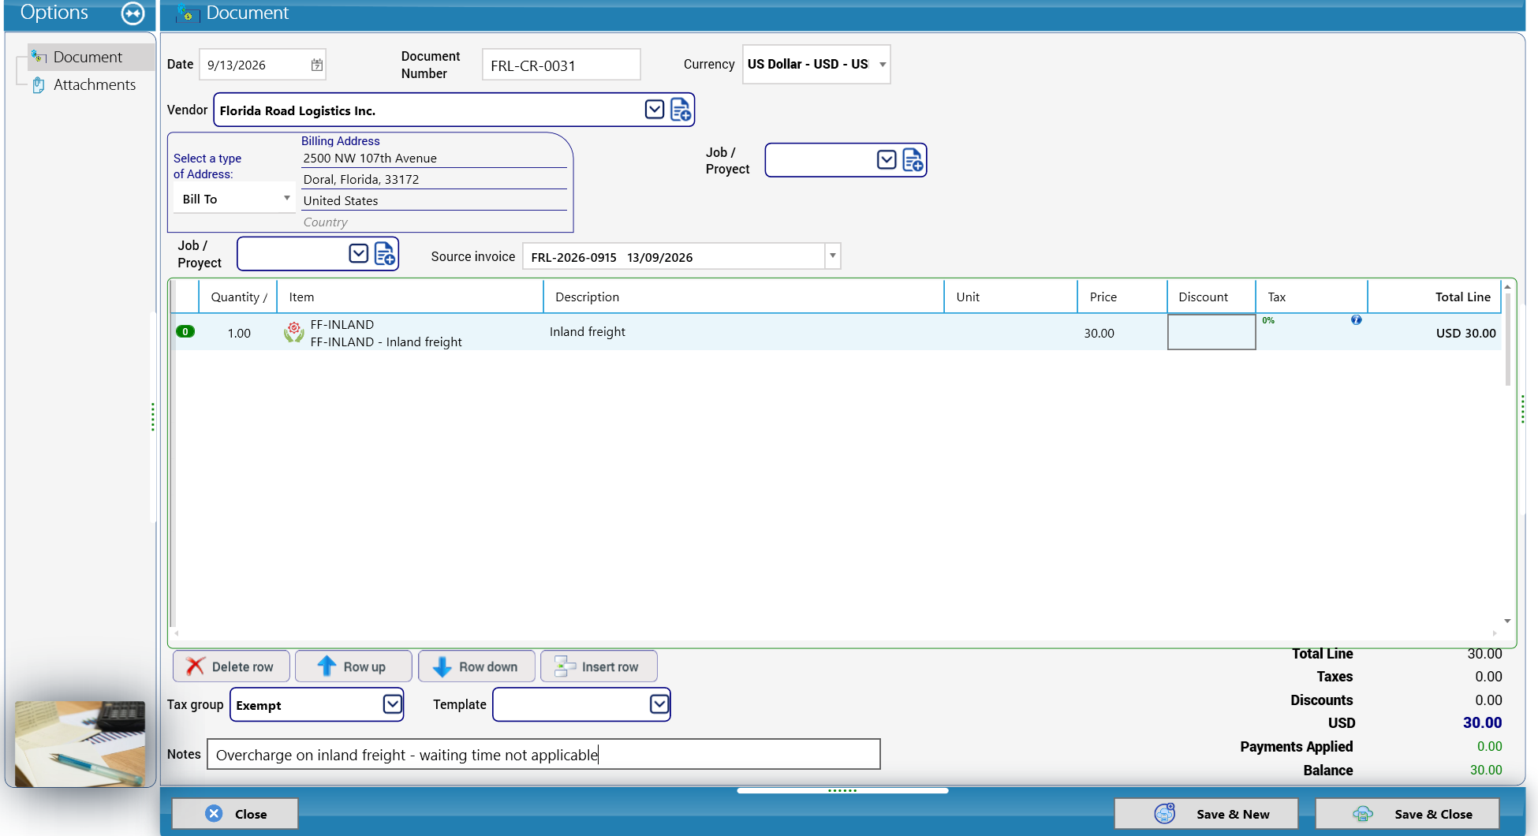This screenshot has height=836, width=1538.
Task: Click the Item column header
Action: point(410,297)
